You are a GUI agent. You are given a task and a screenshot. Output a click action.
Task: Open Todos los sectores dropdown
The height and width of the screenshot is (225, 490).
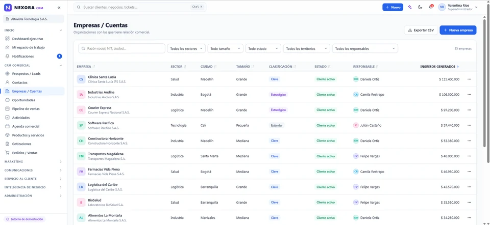(187, 49)
